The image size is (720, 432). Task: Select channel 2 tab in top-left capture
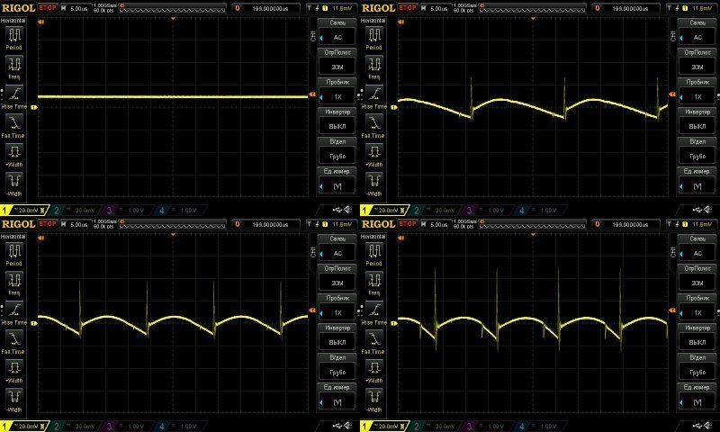[x=76, y=211]
